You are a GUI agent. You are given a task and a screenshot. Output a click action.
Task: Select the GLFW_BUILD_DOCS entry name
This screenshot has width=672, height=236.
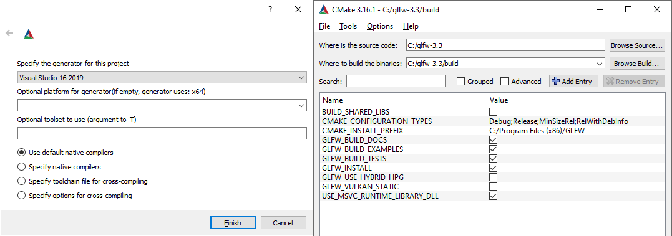(354, 140)
